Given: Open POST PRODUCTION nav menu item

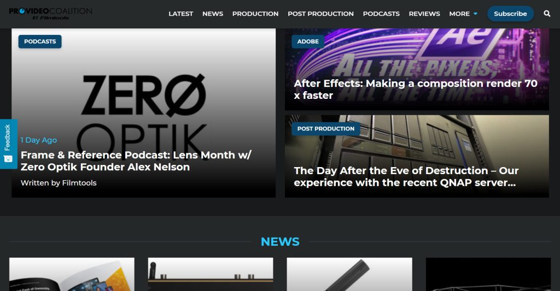Looking at the screenshot, I should 320,14.
